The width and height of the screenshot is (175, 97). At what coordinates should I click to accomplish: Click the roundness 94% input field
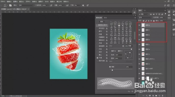click(x=119, y=58)
